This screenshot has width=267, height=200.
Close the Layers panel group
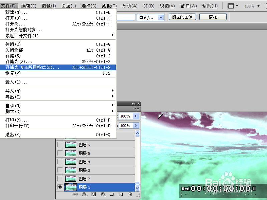point(139,104)
